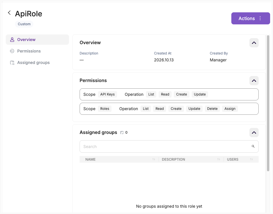The image size is (273, 214).
Task: Collapse the Overview section
Action: (254, 43)
